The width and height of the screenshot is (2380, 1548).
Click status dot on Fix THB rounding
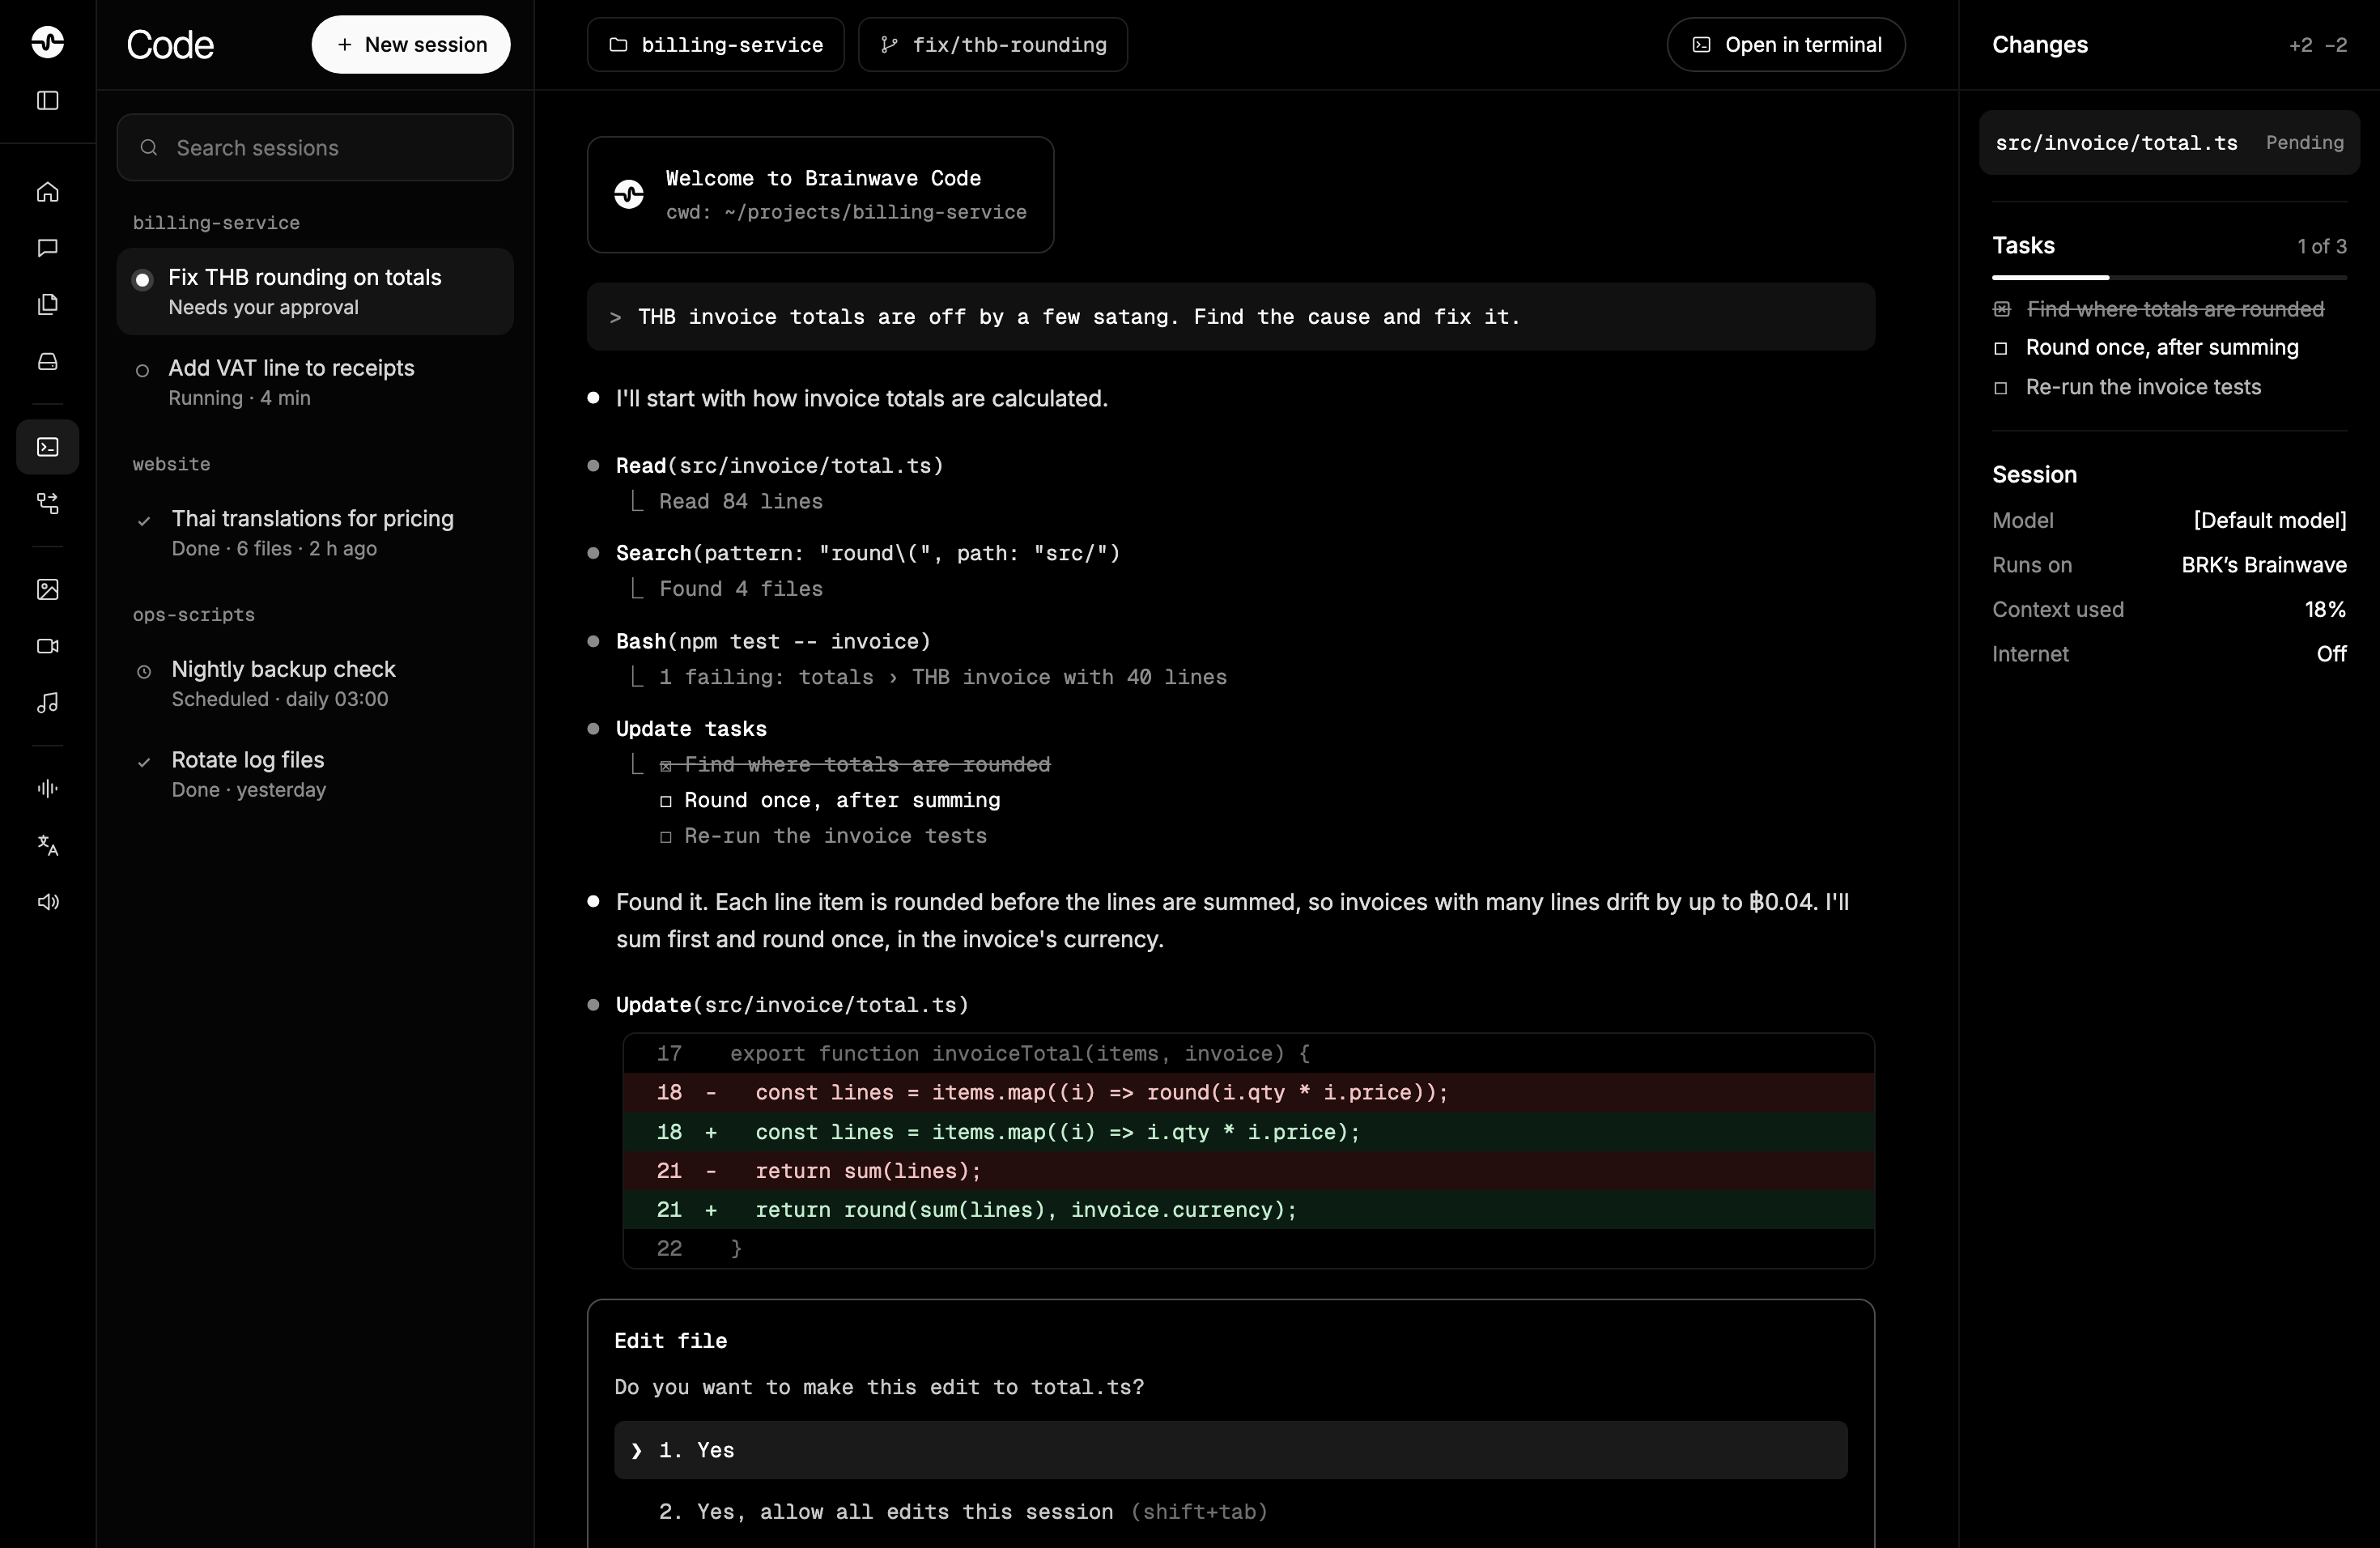click(x=143, y=280)
